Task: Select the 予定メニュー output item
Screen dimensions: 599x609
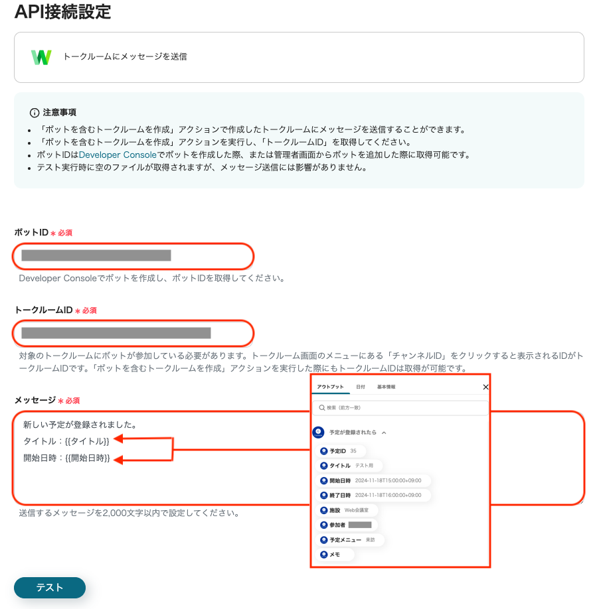Action: click(x=351, y=540)
